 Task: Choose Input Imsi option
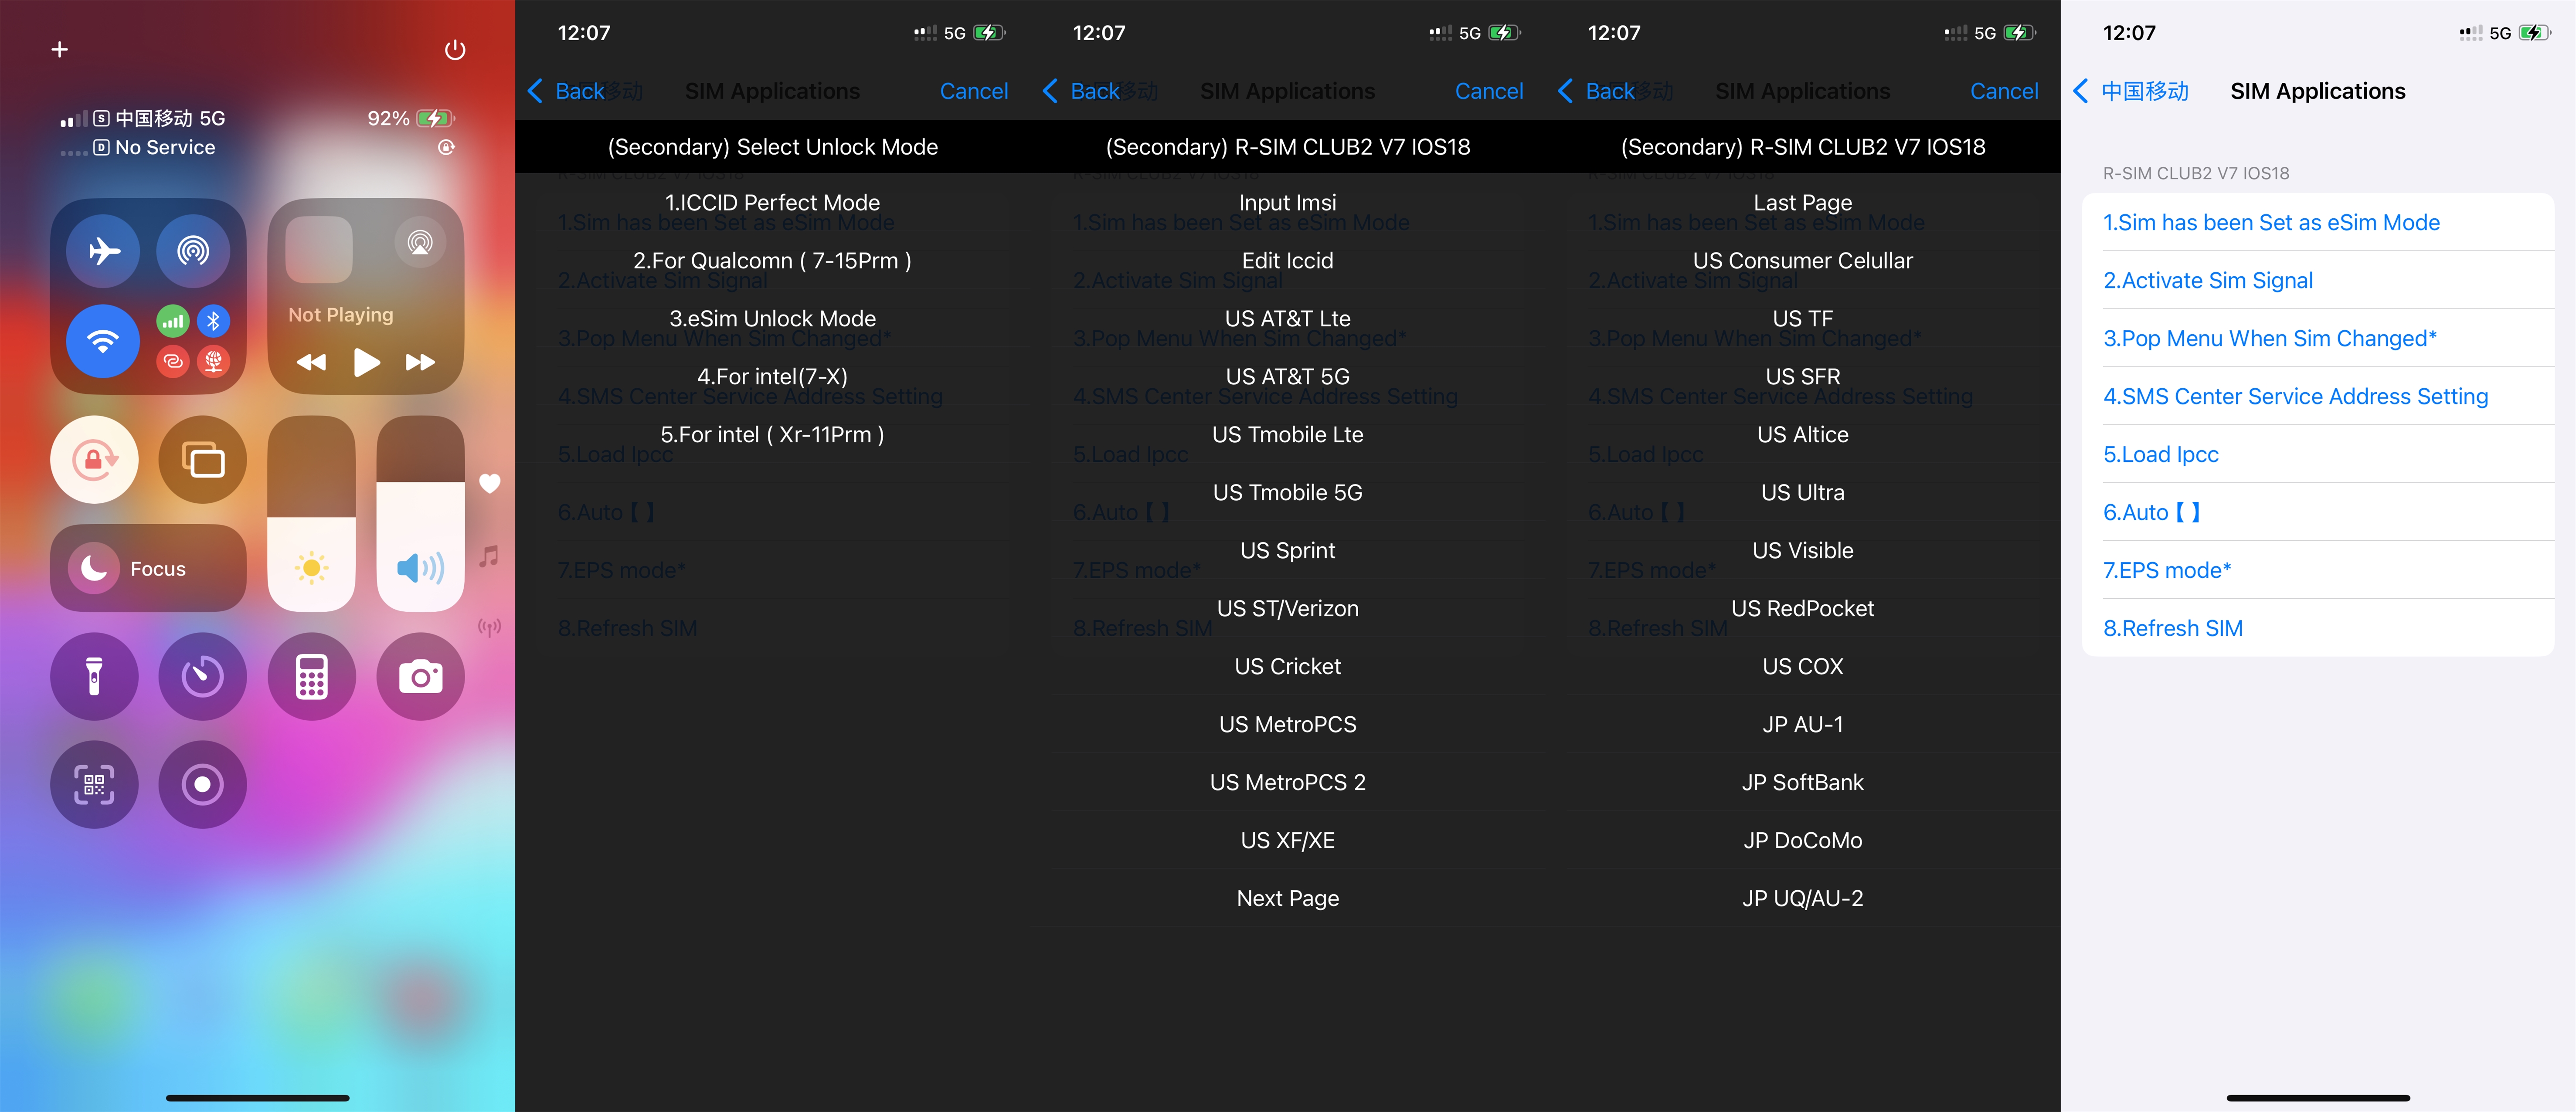pos(1288,203)
